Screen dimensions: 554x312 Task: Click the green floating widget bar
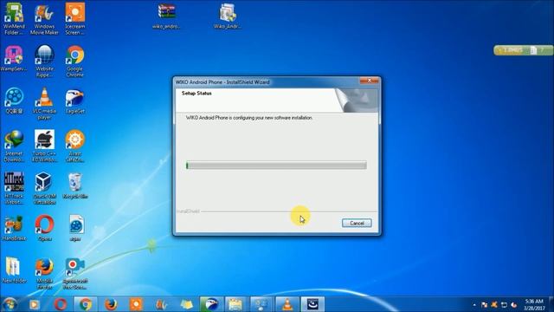(x=523, y=50)
